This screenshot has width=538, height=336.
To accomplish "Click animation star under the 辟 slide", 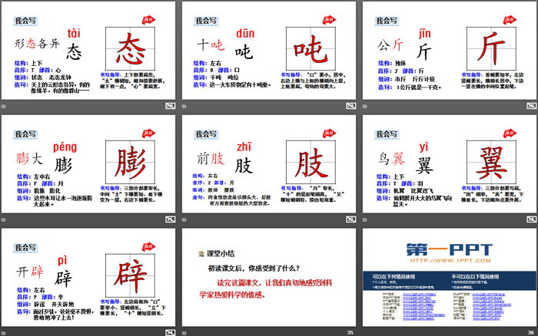I will tap(4, 333).
